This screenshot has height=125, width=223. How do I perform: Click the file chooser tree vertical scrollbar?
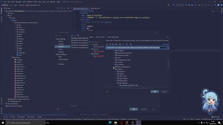168,64
